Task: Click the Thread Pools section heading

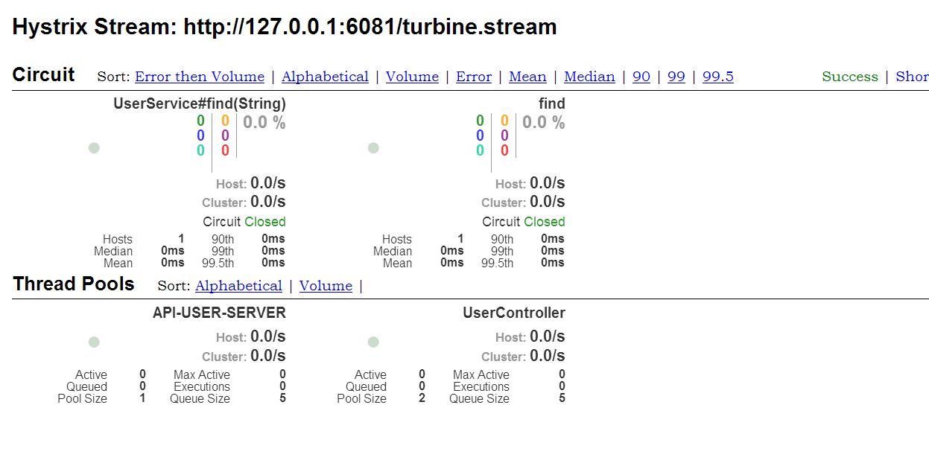Action: click(74, 284)
